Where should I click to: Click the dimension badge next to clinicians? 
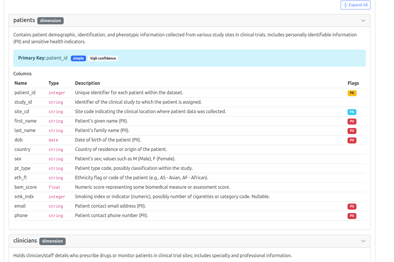(x=52, y=241)
